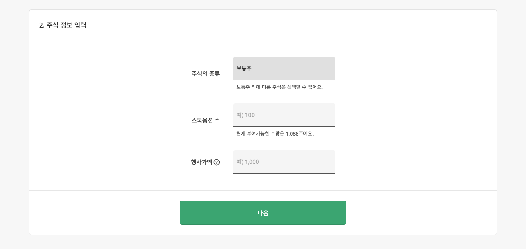Screen dimensions: 526x249
Task: Click the 보통주 text inside the stock field
Action: (x=243, y=68)
